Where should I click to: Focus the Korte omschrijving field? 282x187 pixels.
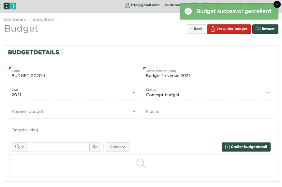(x=208, y=76)
